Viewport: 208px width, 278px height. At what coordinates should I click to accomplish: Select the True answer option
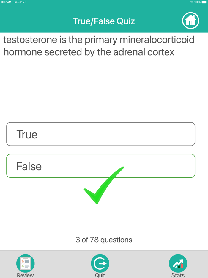click(x=101, y=134)
